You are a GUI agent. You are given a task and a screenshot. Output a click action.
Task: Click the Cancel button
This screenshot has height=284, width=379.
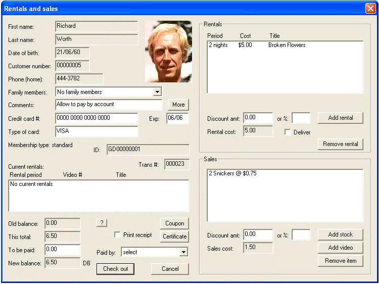(170, 269)
